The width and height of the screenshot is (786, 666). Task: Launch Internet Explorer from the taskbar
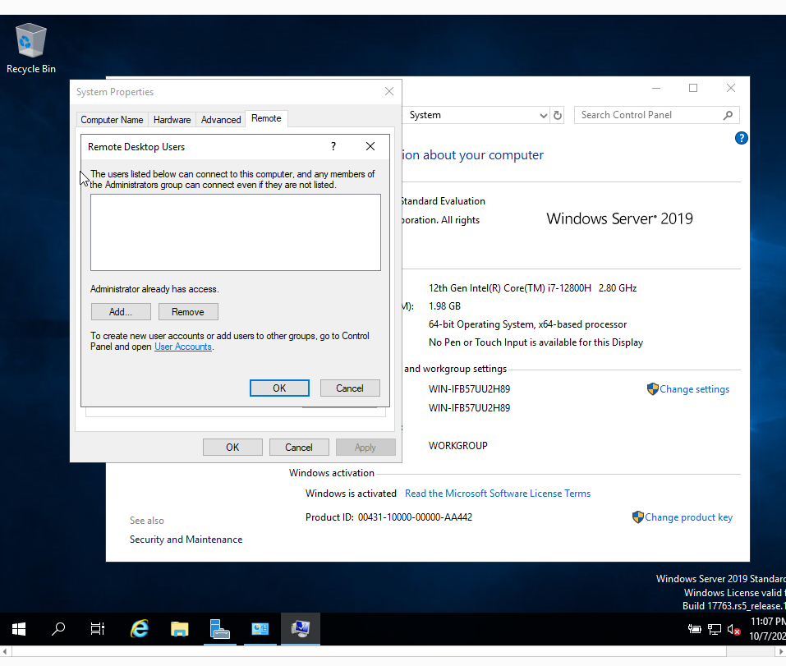[x=140, y=628]
